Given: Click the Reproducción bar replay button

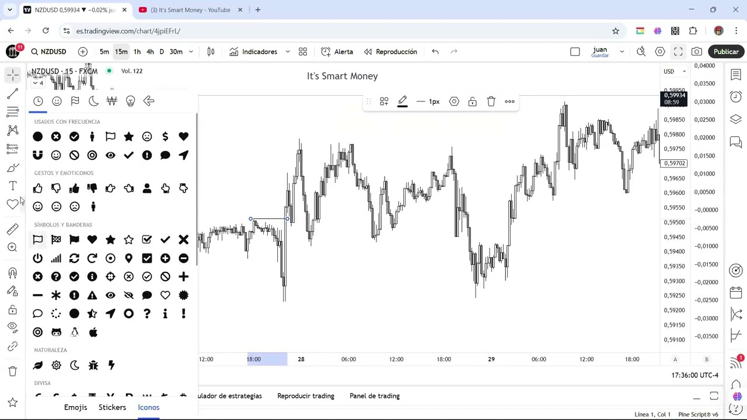Looking at the screenshot, I should (390, 51).
